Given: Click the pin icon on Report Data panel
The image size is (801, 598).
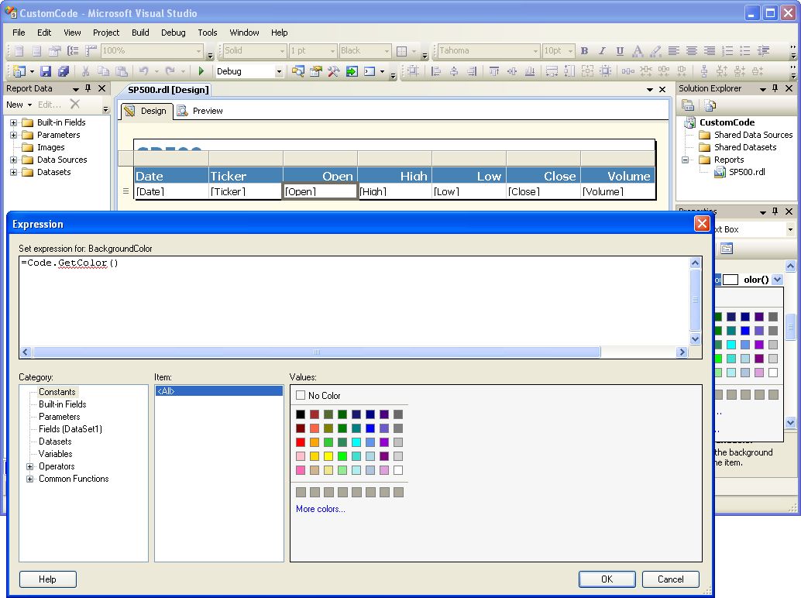Looking at the screenshot, I should coord(88,88).
